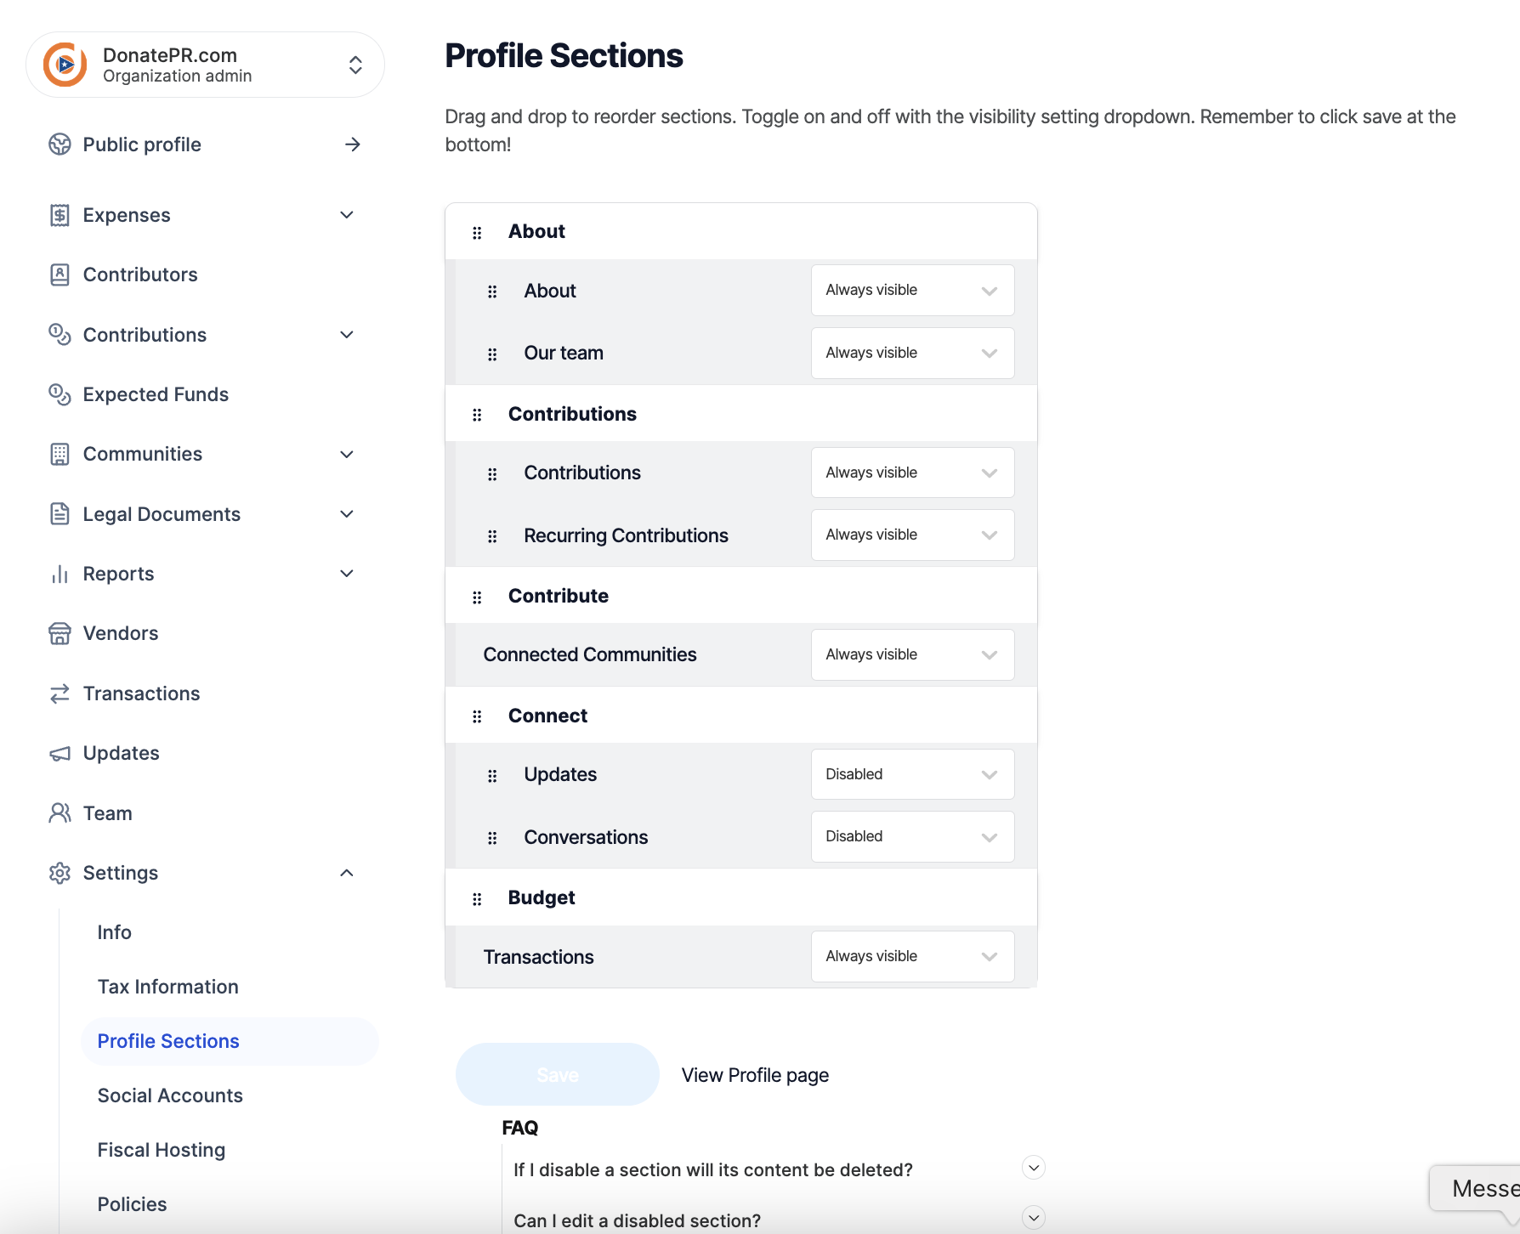1520x1234 pixels.
Task: Change visibility setting for Connected Communities
Action: tap(912, 654)
